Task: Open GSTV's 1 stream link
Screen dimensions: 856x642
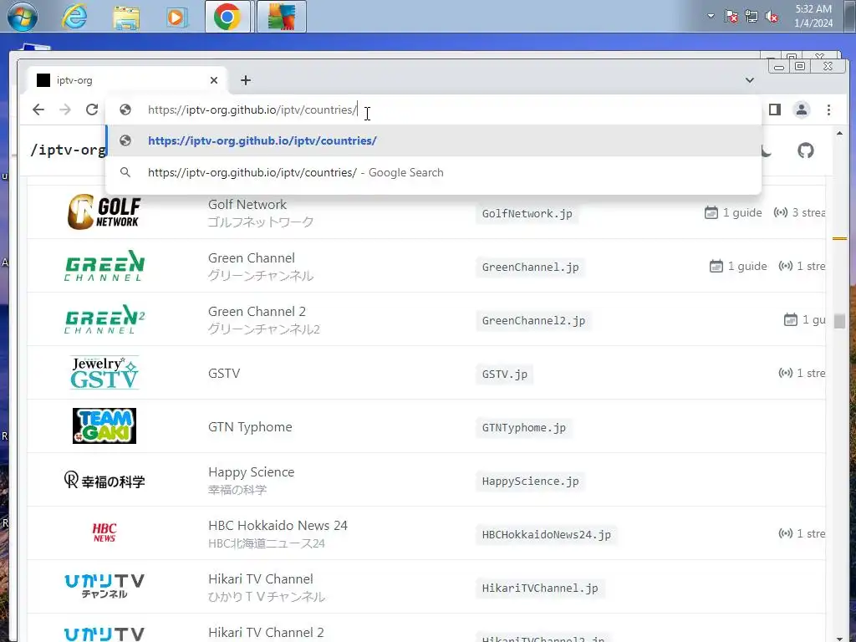Action: click(x=802, y=373)
